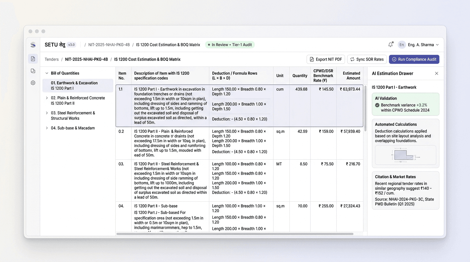The image size is (470, 262).
Task: Click amount cell ₹ 216.70
Action: (x=353, y=164)
